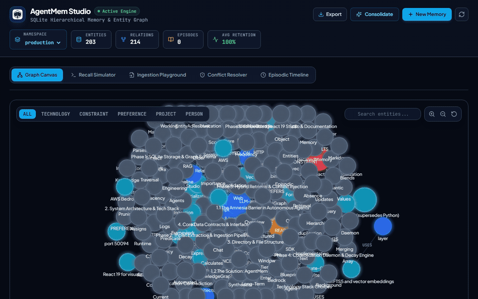Click the Relations count 214
The image size is (478, 299).
(x=135, y=42)
